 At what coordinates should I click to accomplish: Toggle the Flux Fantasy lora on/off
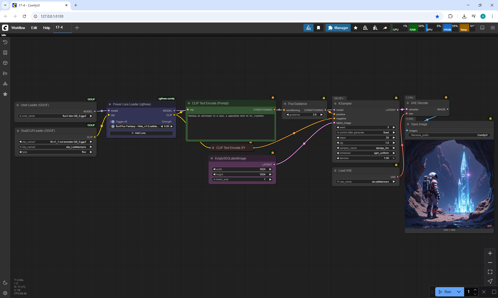113,126
